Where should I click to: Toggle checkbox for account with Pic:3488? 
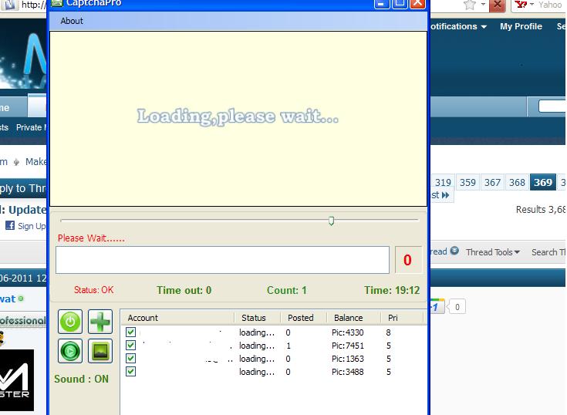pos(130,371)
